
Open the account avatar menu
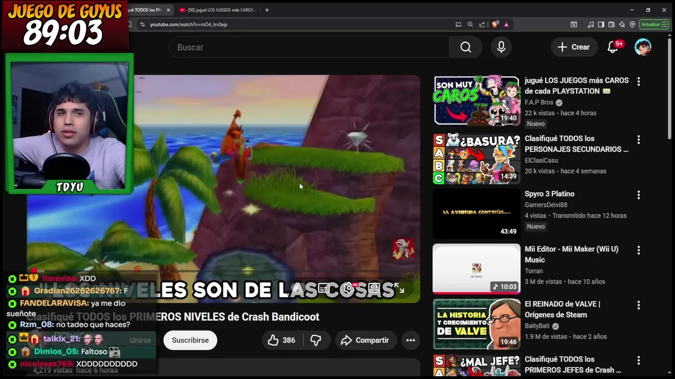pos(643,47)
